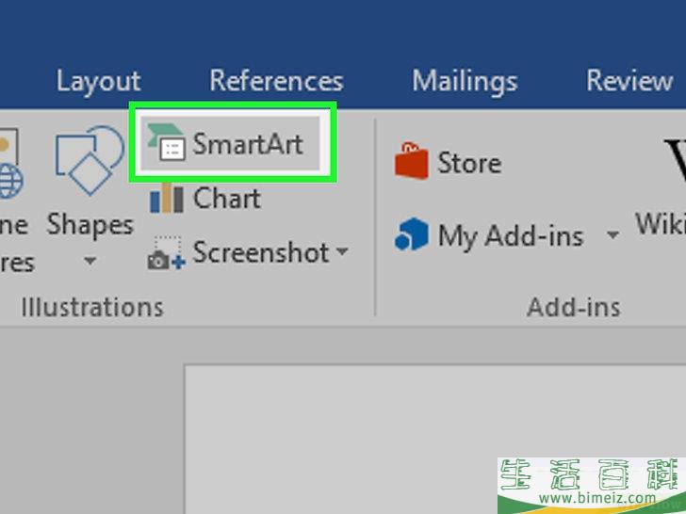Screen dimensions: 686x514
Task: Click inside the blank document page
Action: [x=435, y=439]
